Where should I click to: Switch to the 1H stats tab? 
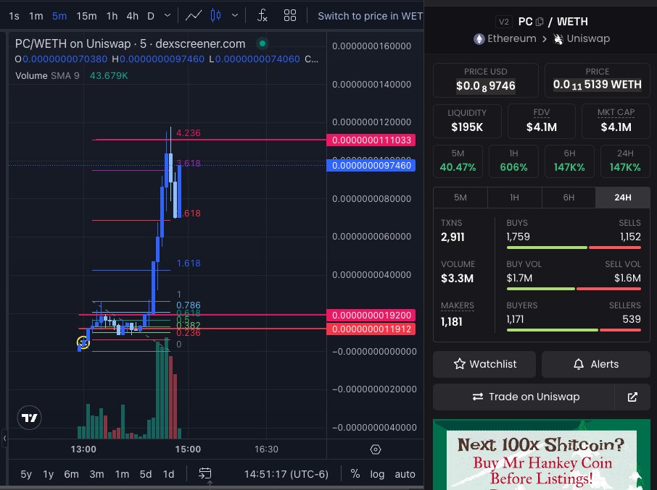(x=514, y=197)
